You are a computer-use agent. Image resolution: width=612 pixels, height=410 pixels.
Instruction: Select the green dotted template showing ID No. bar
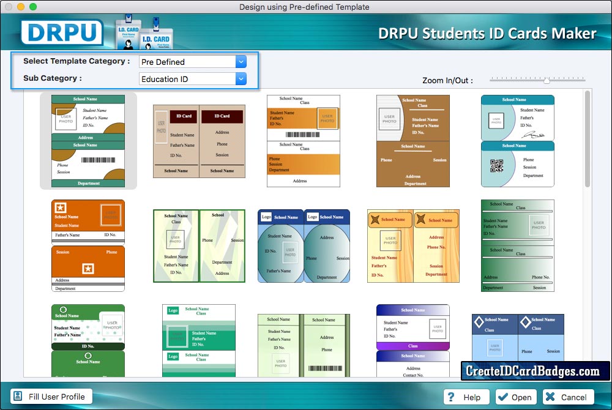[88, 341]
